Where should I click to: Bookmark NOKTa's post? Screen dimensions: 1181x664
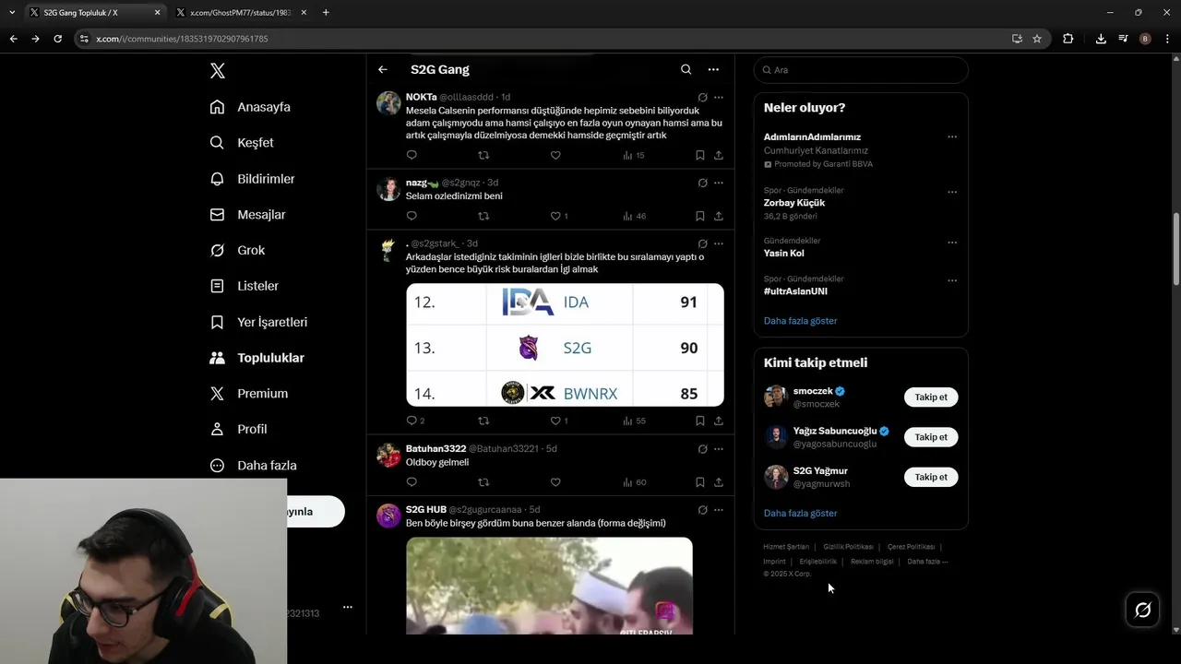tap(700, 155)
